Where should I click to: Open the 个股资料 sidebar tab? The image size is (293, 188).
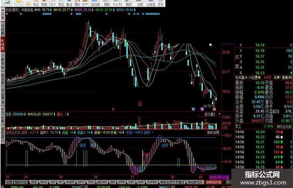pos(2,62)
